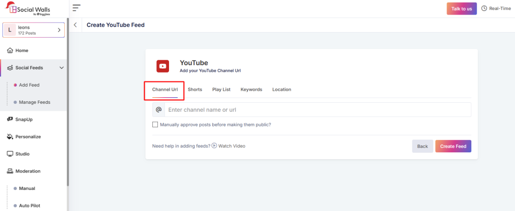Click the Moderation sidebar icon
This screenshot has width=515, height=211.
(x=10, y=171)
